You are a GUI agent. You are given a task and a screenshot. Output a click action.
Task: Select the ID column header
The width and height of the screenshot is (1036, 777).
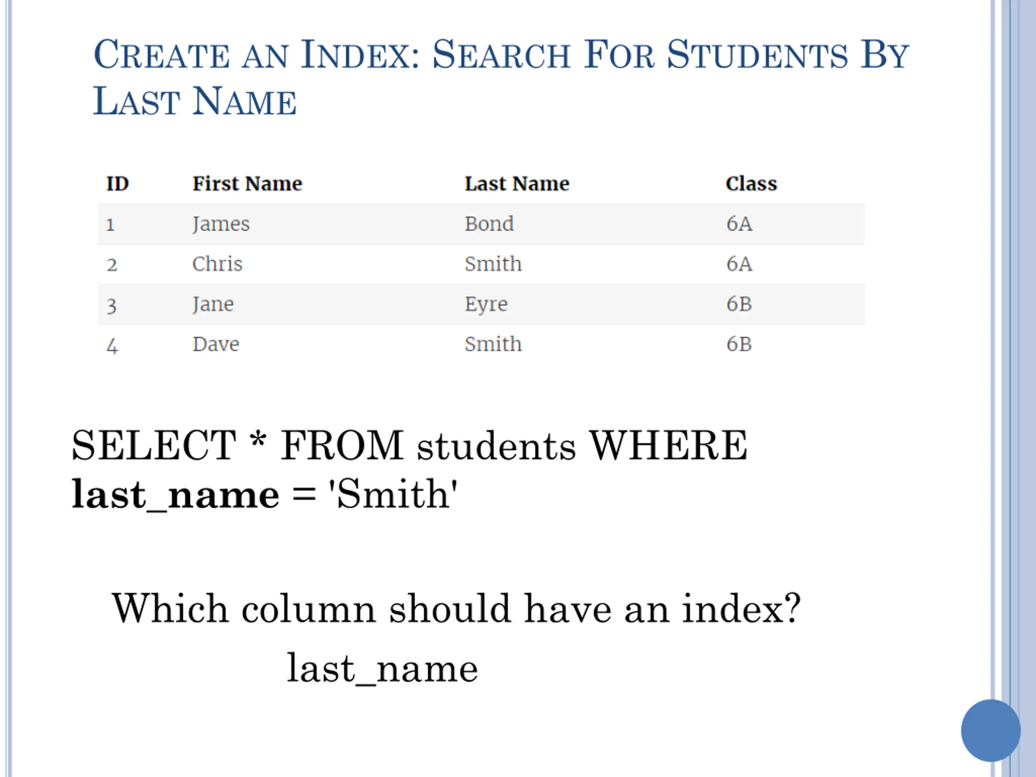pos(117,184)
